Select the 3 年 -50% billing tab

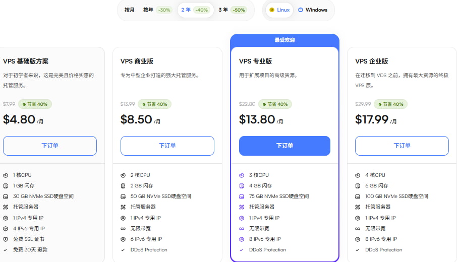[233, 10]
